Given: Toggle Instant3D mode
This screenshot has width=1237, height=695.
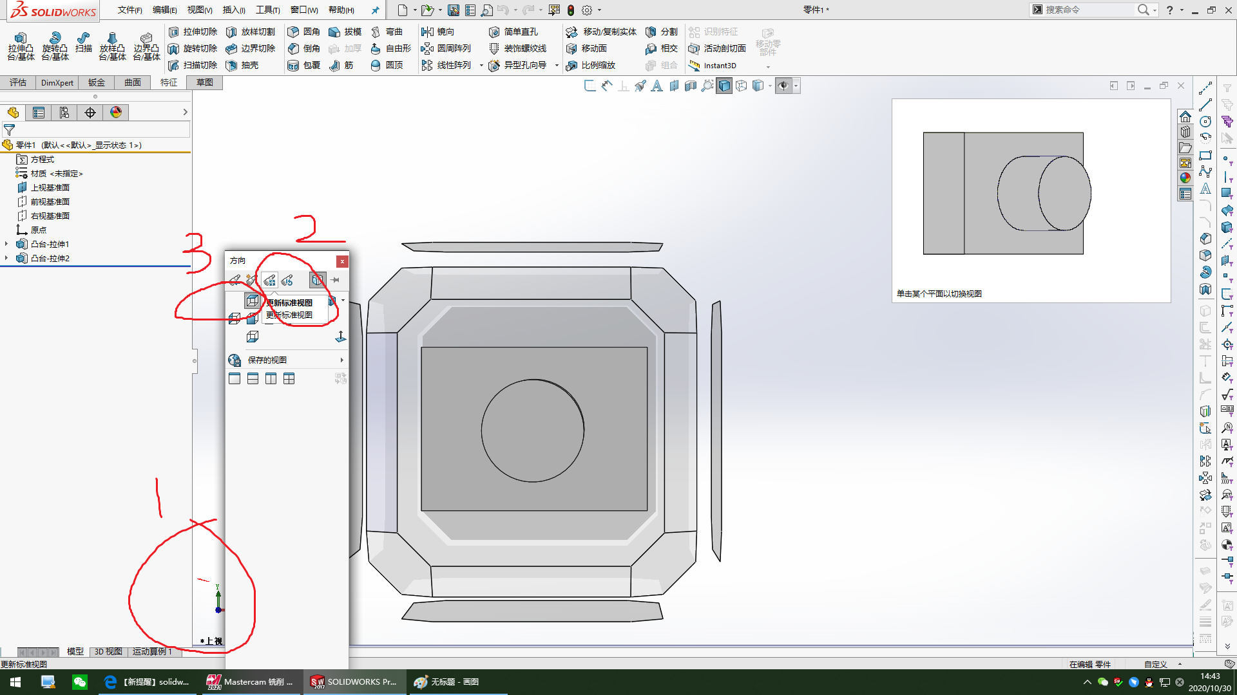Looking at the screenshot, I should (x=713, y=65).
